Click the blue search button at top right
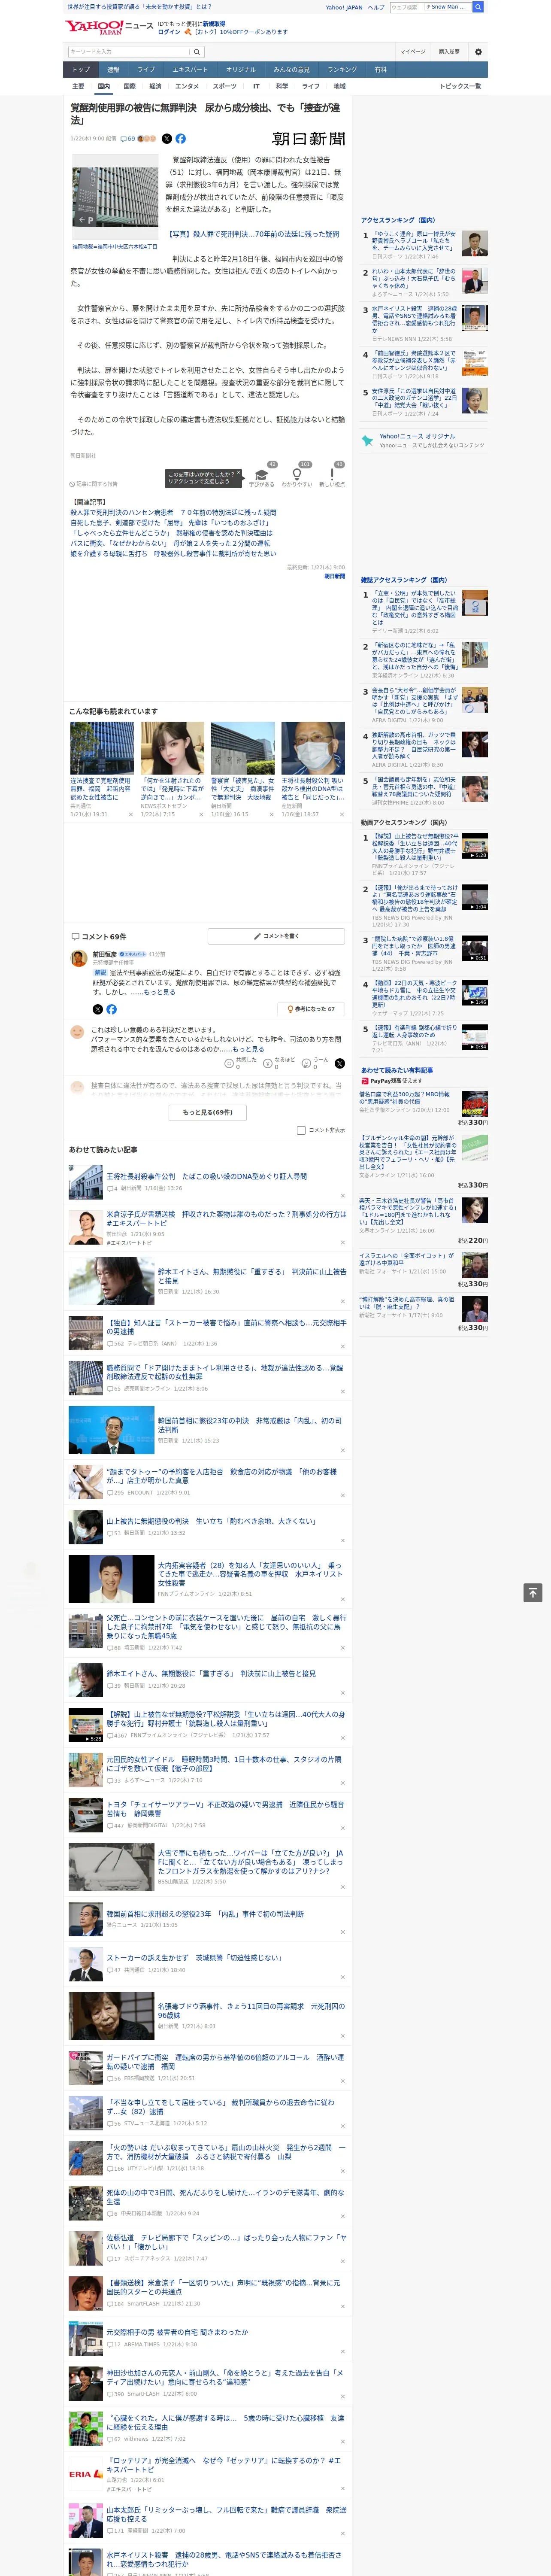Image resolution: width=551 pixels, height=2576 pixels. click(x=478, y=7)
